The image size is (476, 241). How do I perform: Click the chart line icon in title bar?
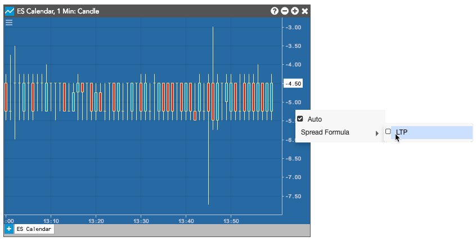click(10, 11)
